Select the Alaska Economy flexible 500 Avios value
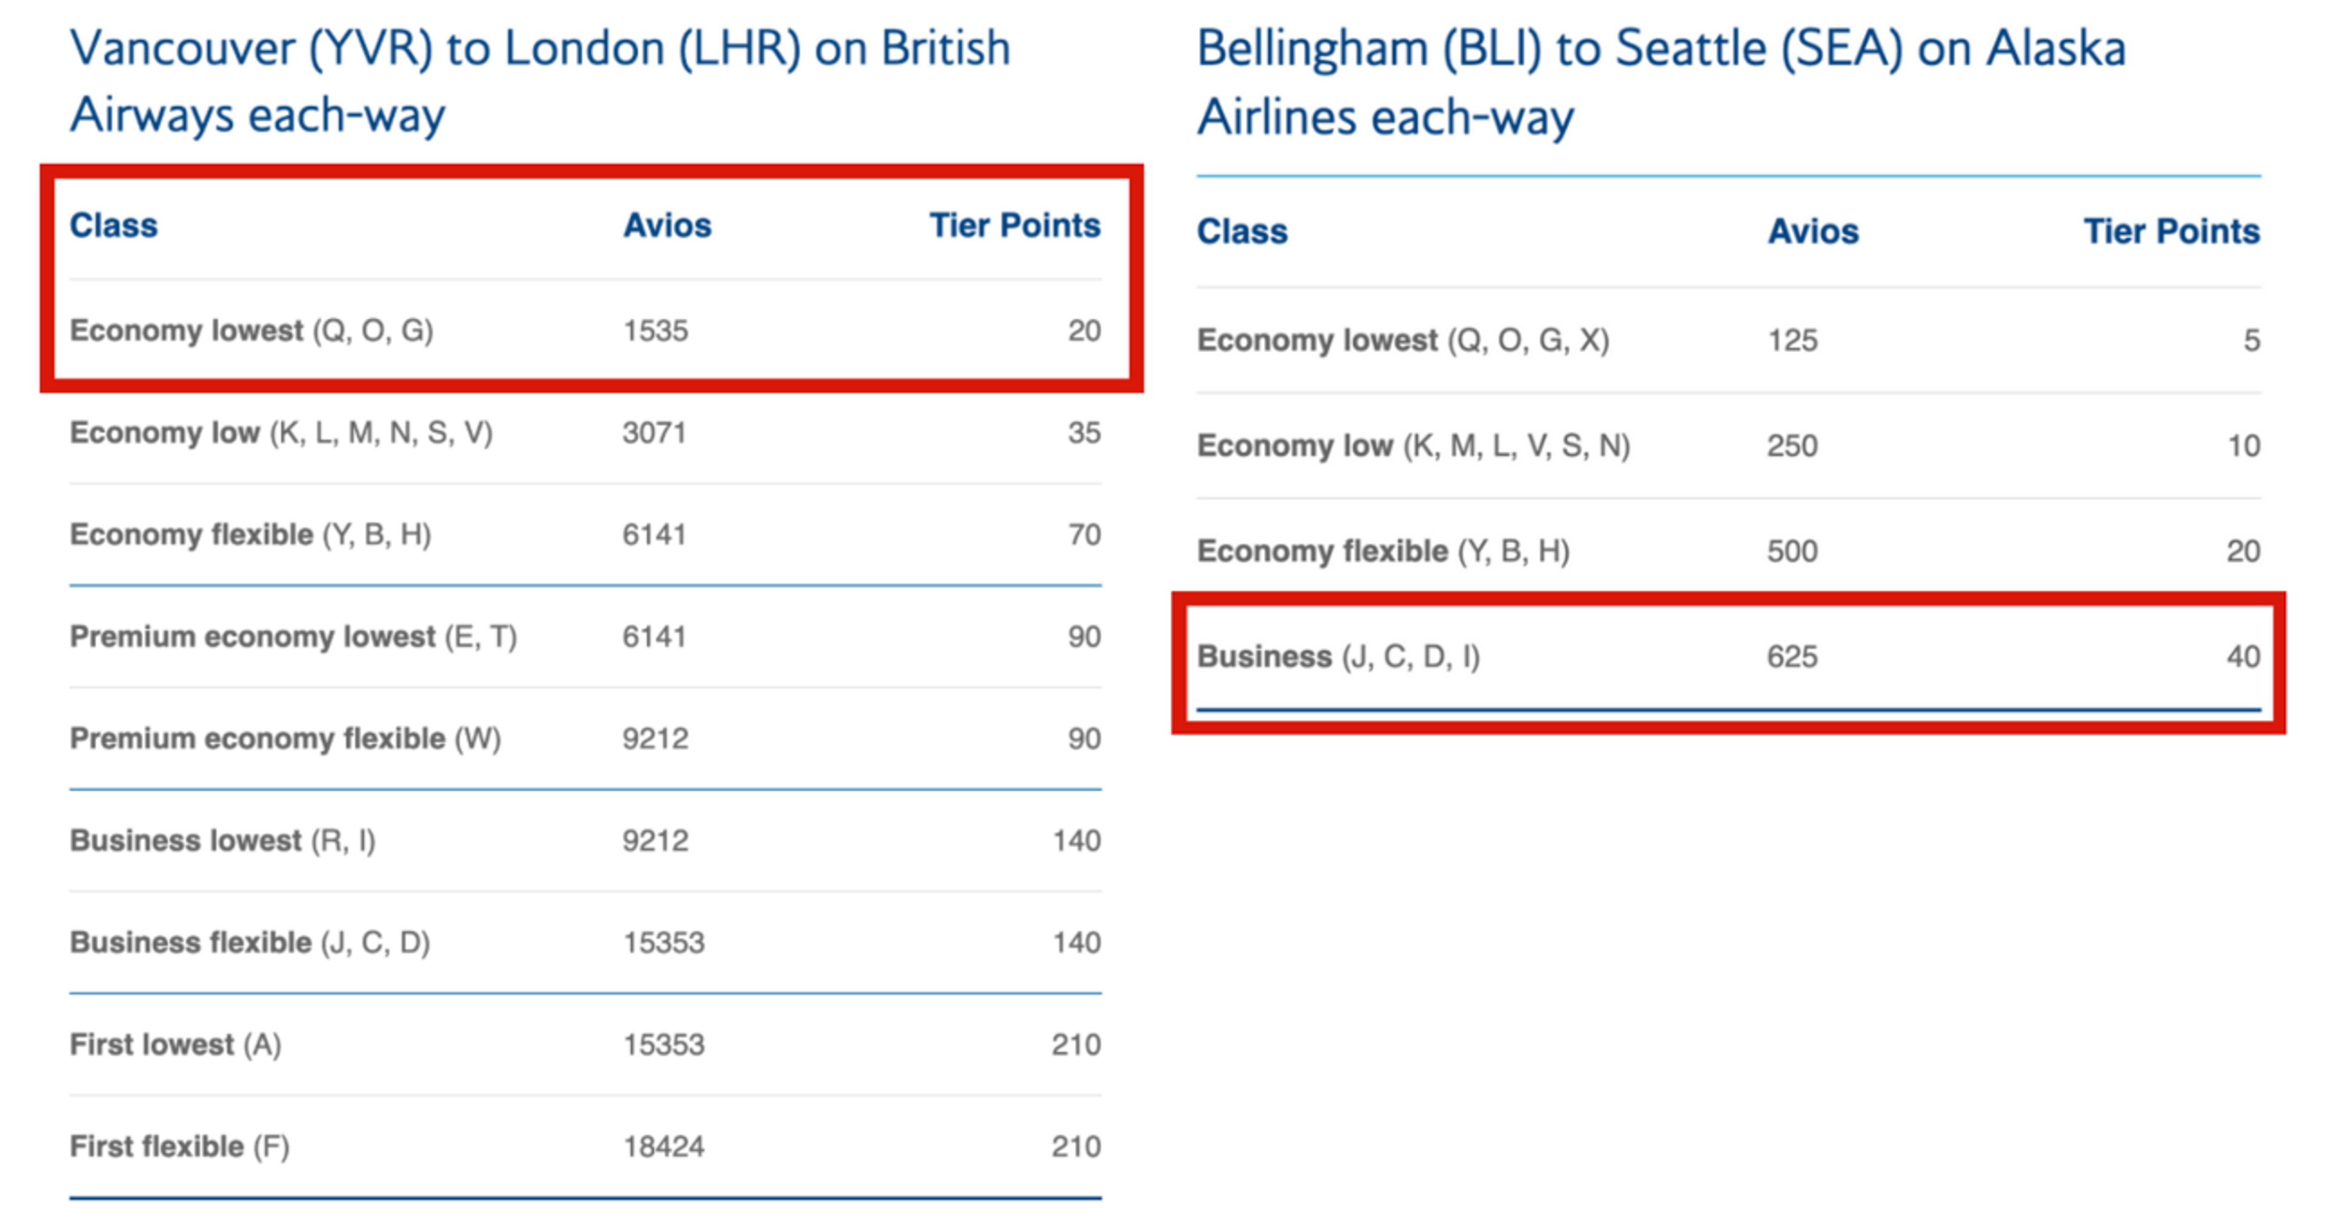The width and height of the screenshot is (2327, 1230). pos(1793,551)
